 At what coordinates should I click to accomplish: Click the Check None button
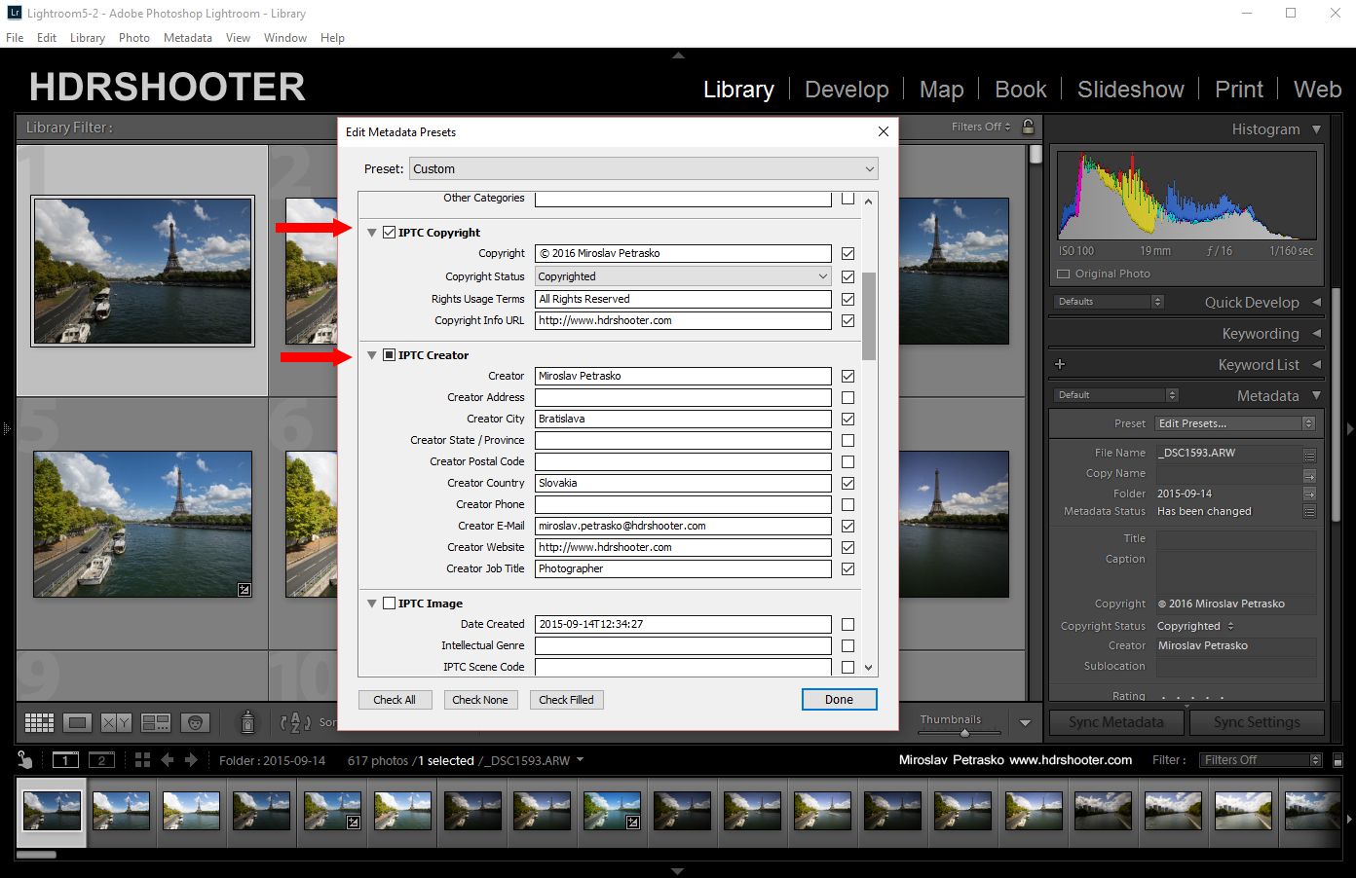(x=480, y=700)
